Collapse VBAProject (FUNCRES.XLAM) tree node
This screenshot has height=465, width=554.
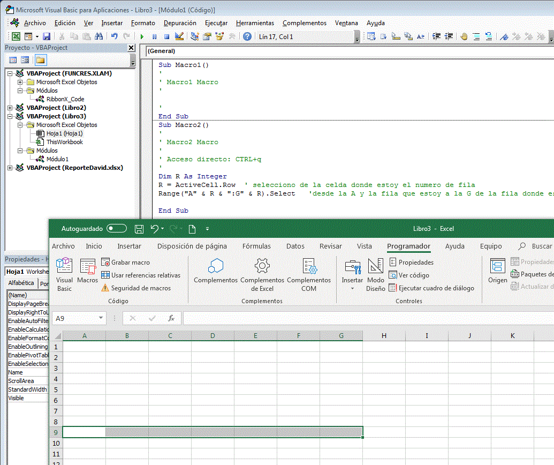click(x=10, y=73)
